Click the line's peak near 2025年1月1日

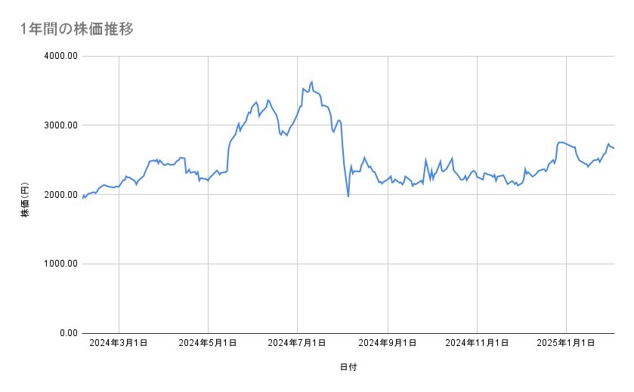coord(560,142)
